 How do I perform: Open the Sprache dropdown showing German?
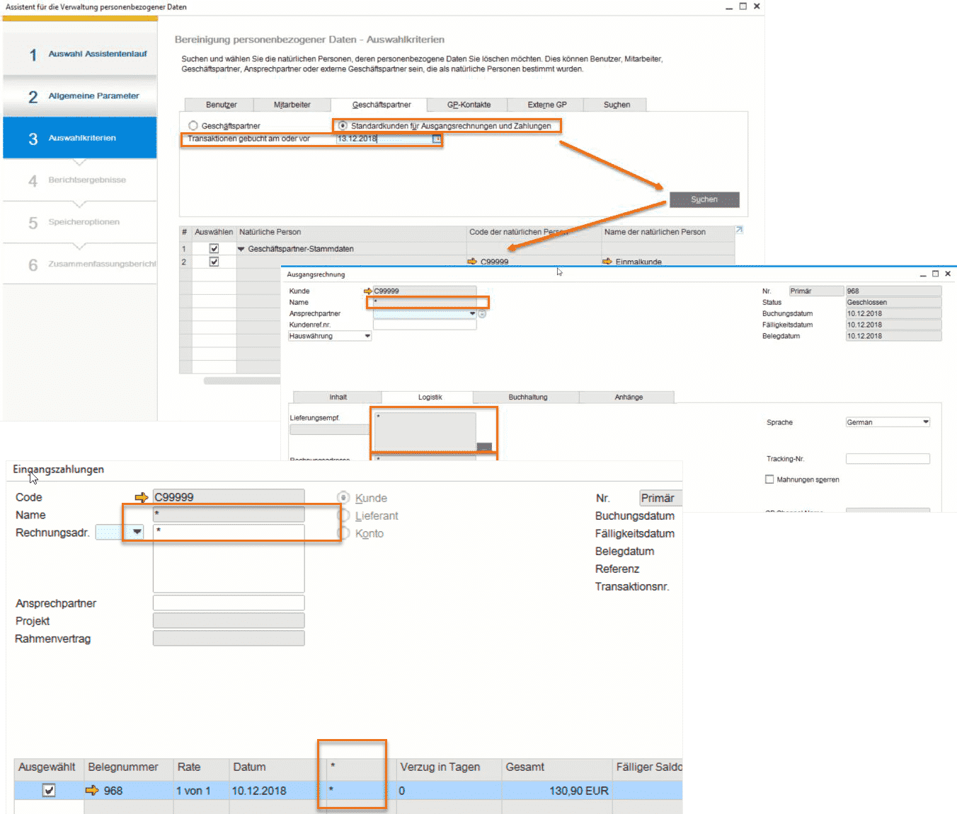point(925,422)
